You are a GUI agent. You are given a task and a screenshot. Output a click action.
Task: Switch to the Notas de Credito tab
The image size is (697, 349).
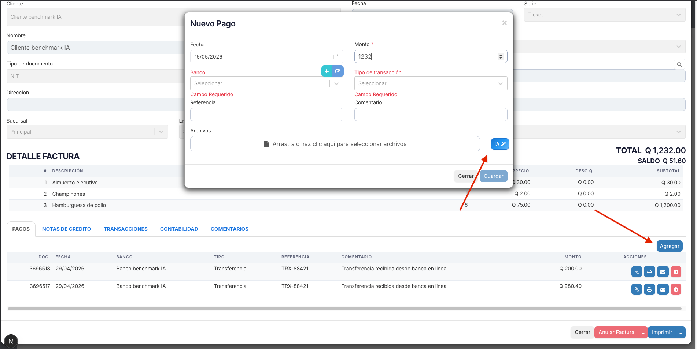click(x=66, y=229)
